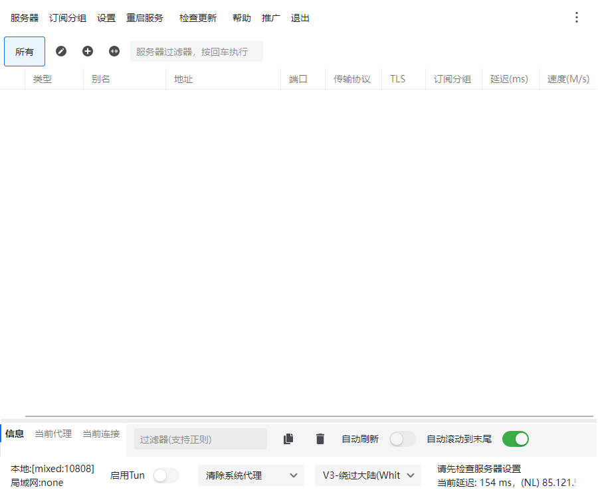Disable the 自动滚动到末尾 switch
The height and width of the screenshot is (494, 598).
point(515,439)
